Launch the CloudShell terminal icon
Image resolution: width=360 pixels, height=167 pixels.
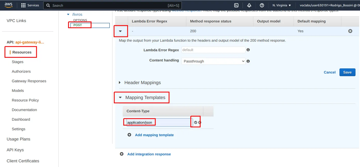click(236, 5)
